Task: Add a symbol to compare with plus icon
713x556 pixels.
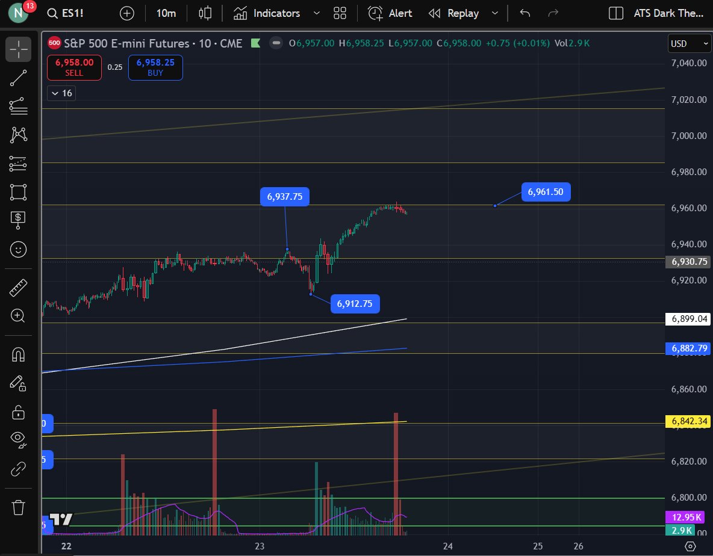Action: [x=127, y=13]
